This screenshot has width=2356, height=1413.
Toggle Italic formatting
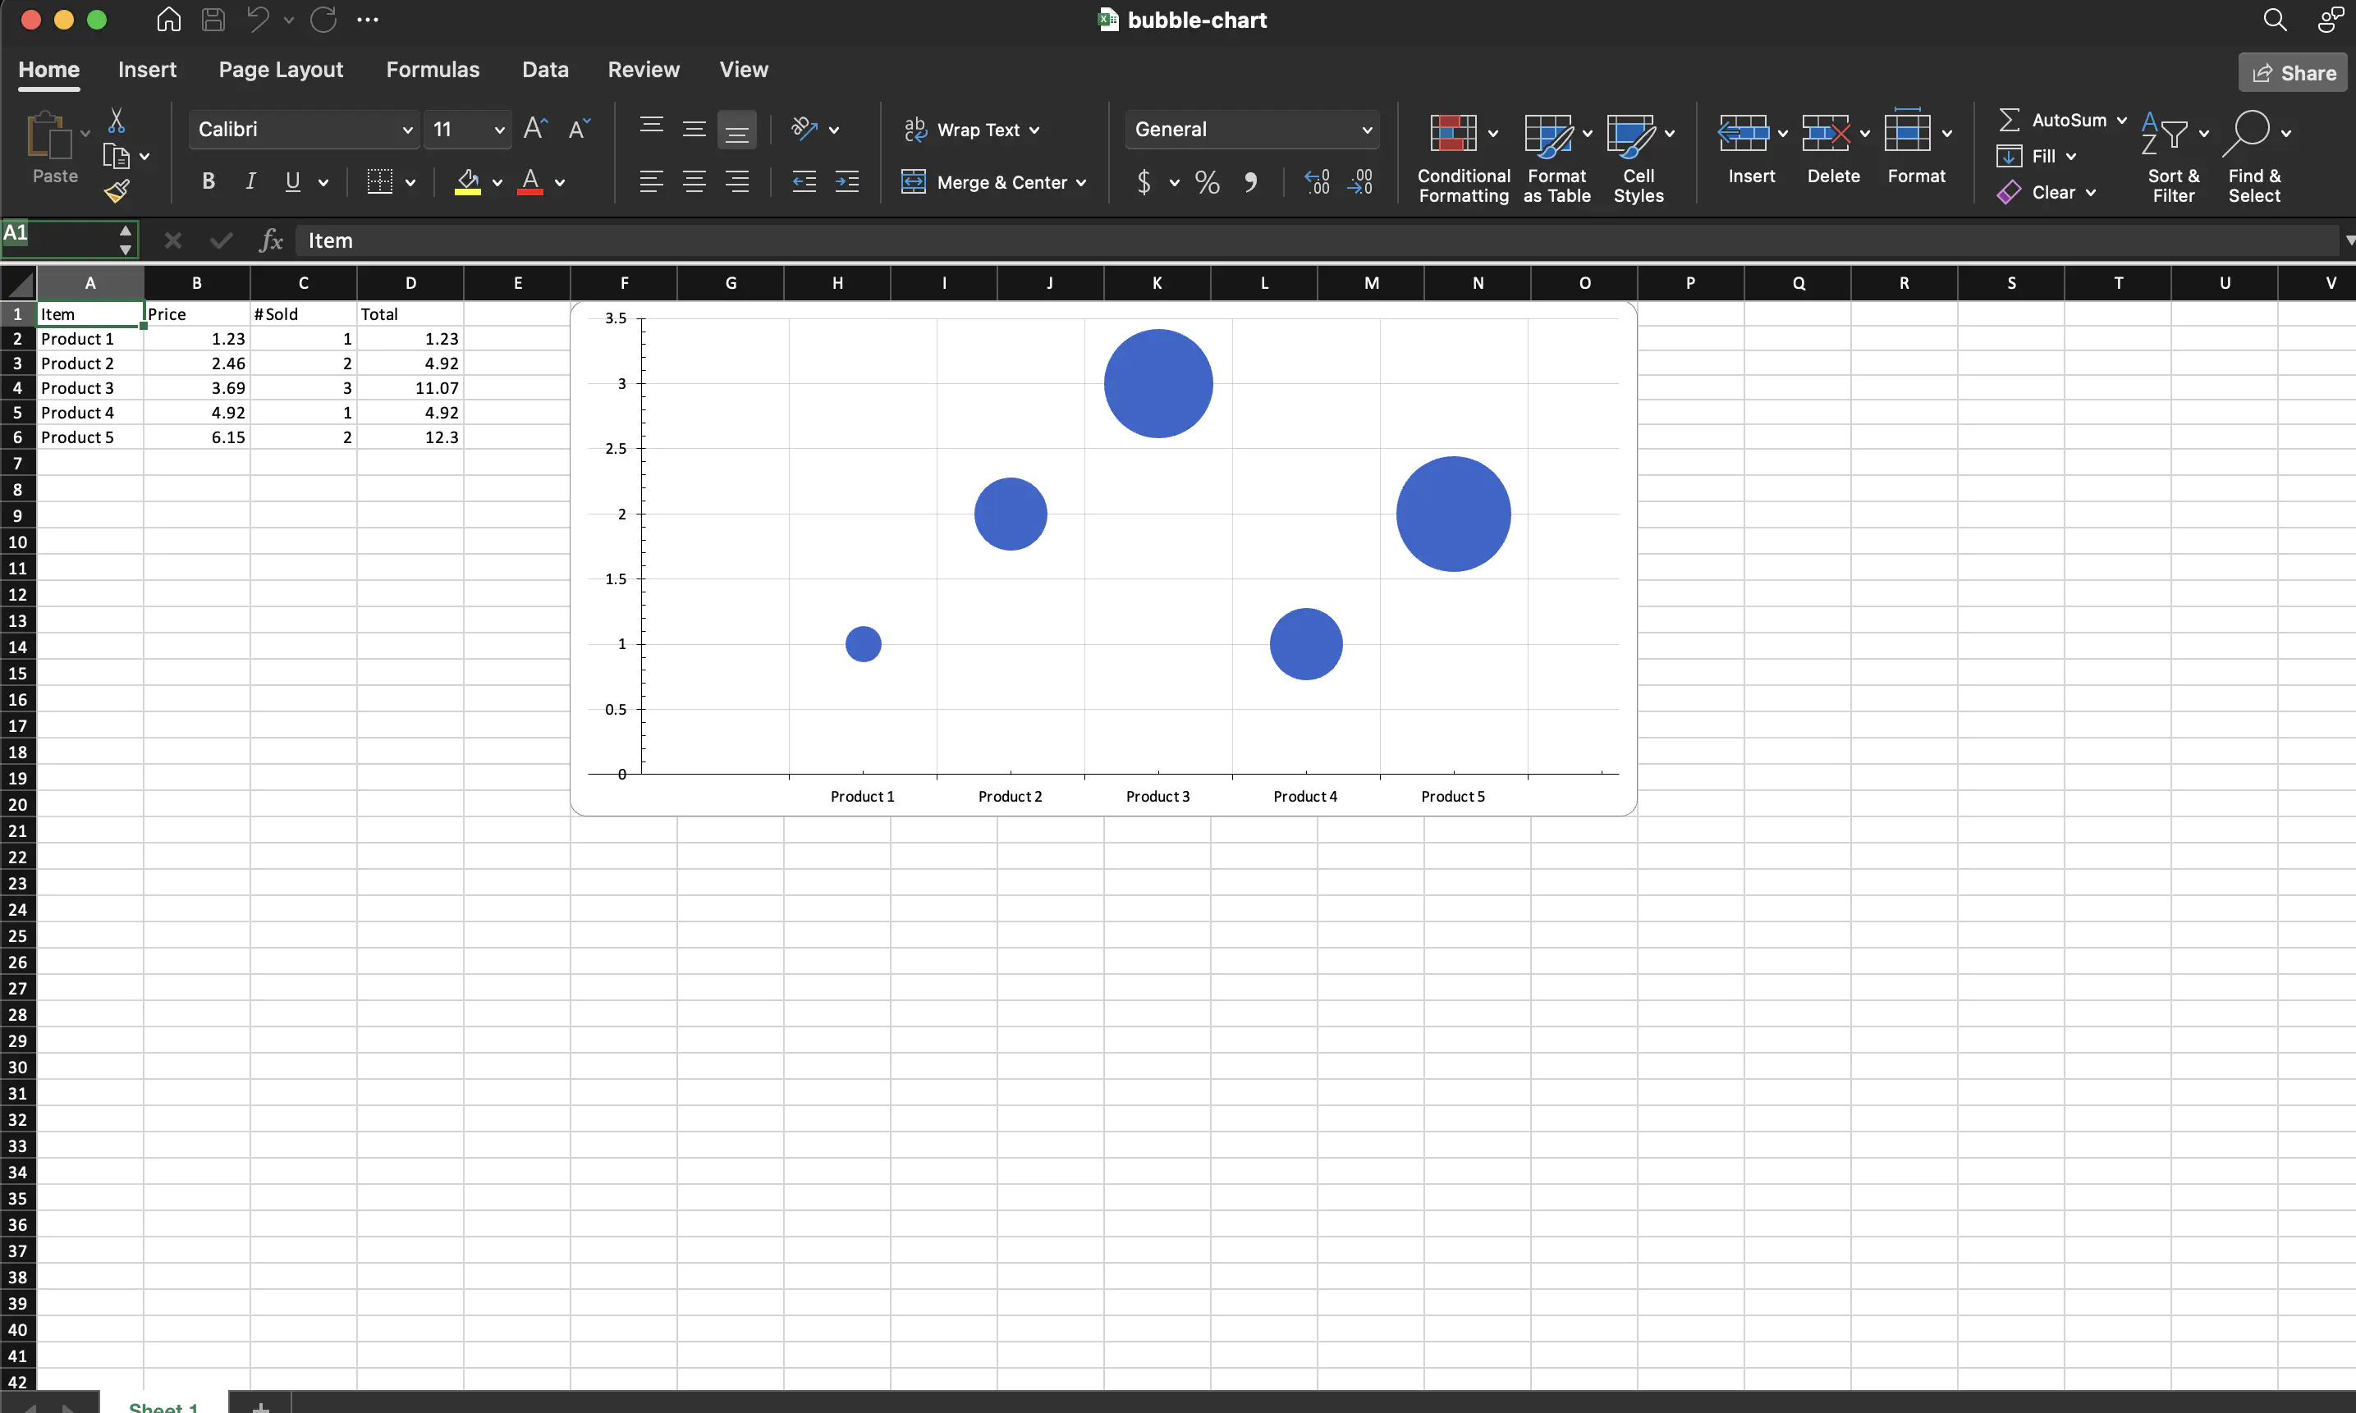pos(250,182)
